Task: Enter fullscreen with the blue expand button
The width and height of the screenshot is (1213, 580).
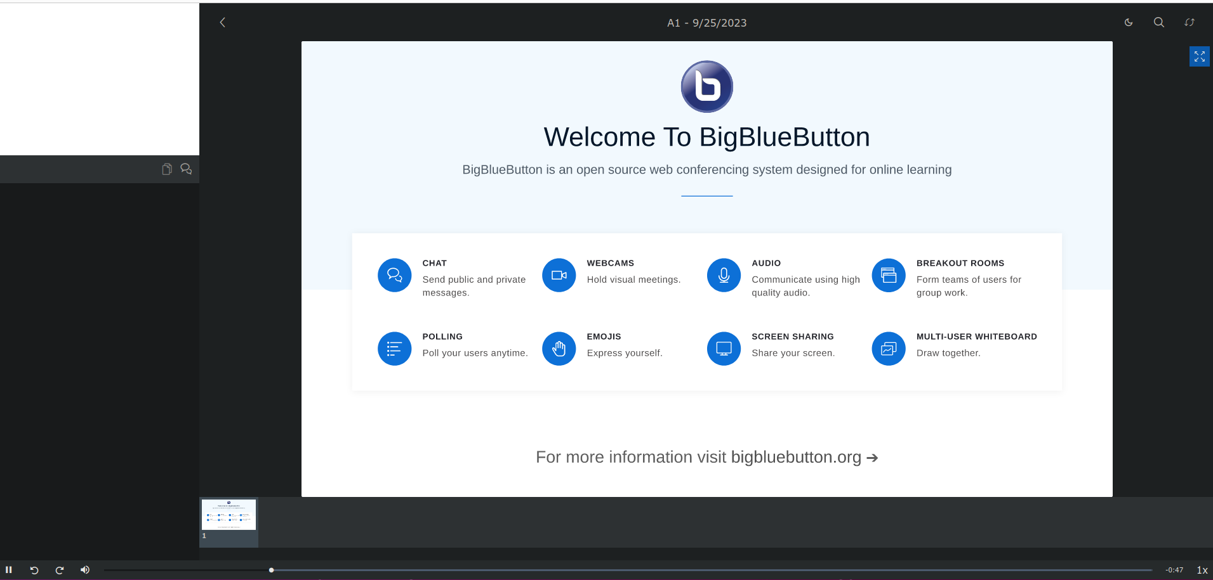Action: click(x=1200, y=56)
